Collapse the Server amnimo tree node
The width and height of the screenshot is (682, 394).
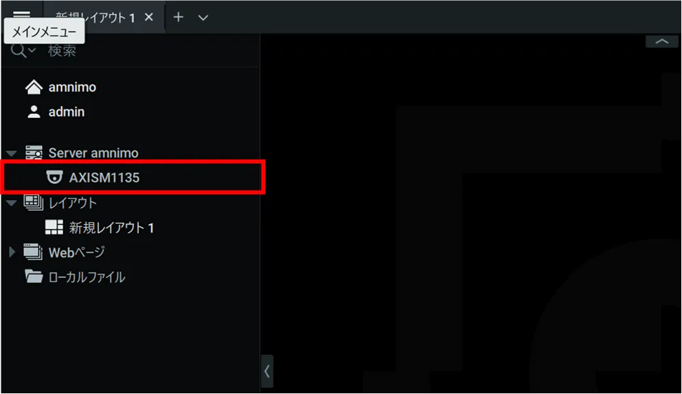(x=12, y=153)
